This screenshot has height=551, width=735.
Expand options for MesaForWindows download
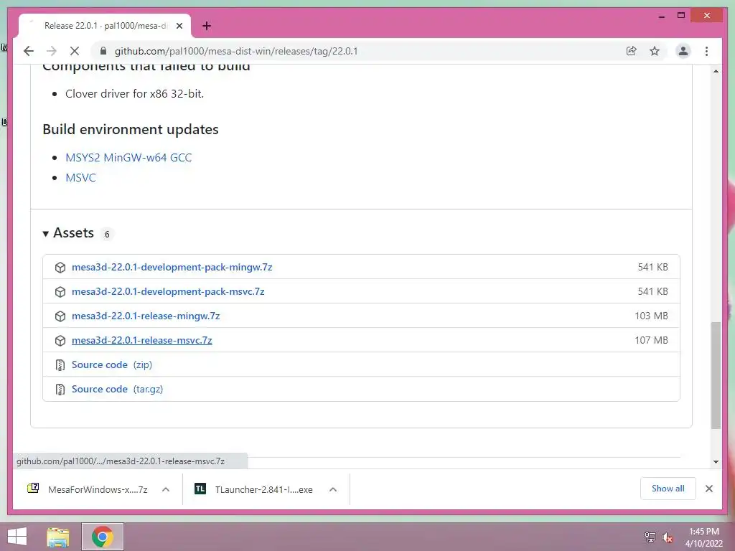click(x=166, y=489)
